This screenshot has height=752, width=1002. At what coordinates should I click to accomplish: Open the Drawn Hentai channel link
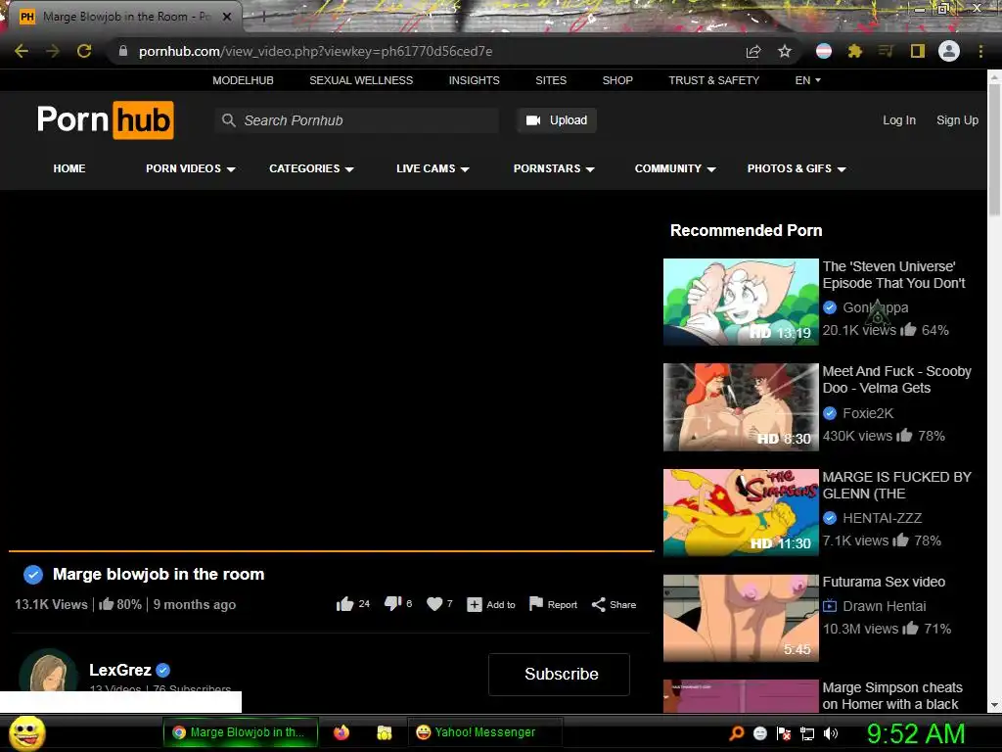[884, 606]
